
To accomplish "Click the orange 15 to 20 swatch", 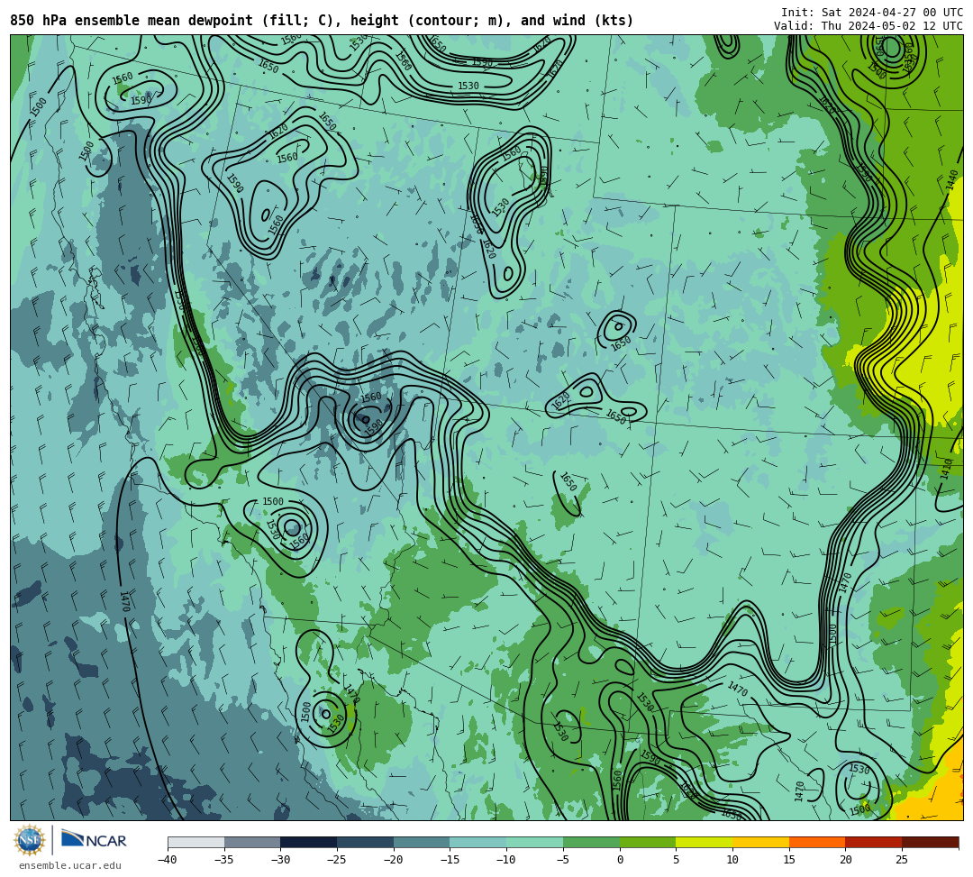I will (817, 842).
